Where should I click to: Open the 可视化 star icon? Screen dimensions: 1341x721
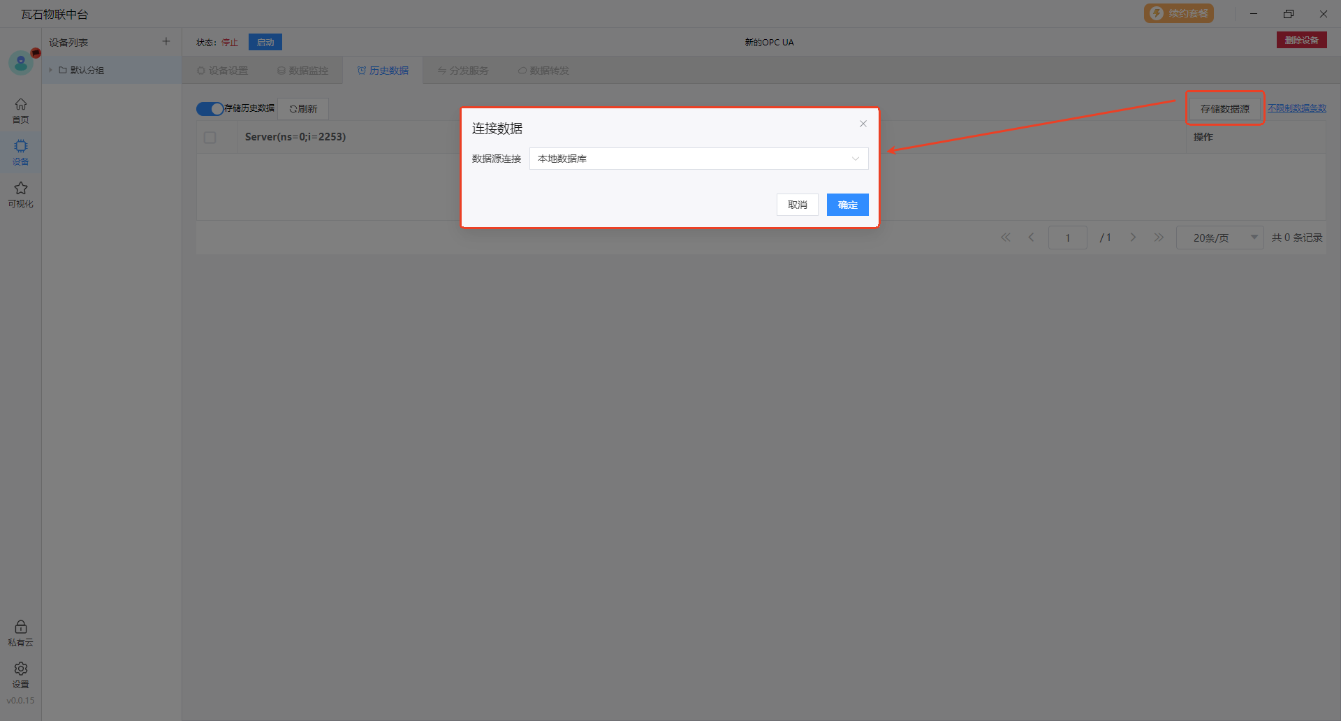(x=21, y=194)
